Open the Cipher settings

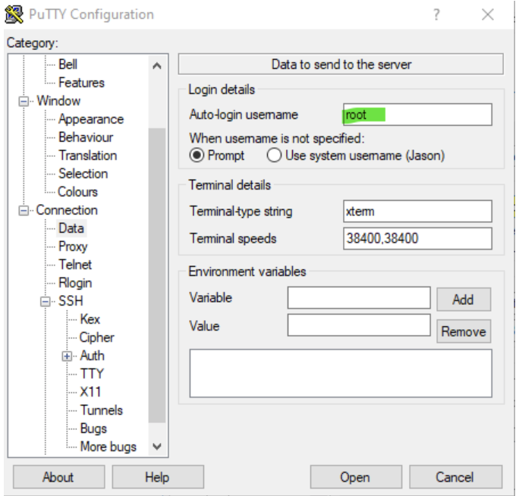97,337
